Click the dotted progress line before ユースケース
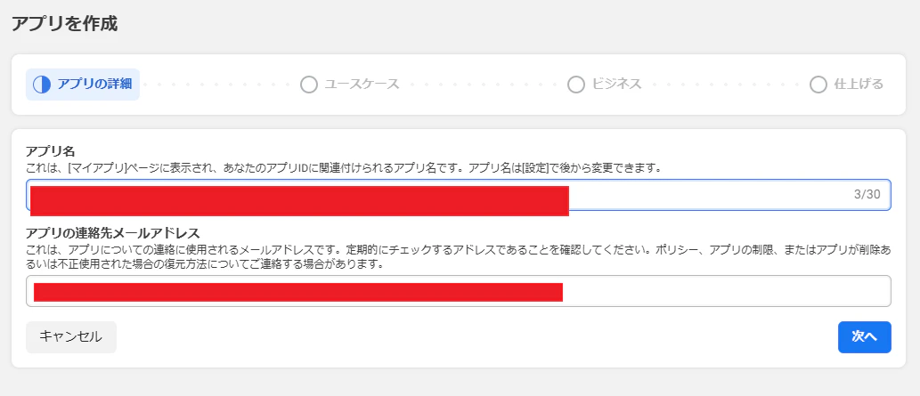This screenshot has width=920, height=396. tap(218, 85)
